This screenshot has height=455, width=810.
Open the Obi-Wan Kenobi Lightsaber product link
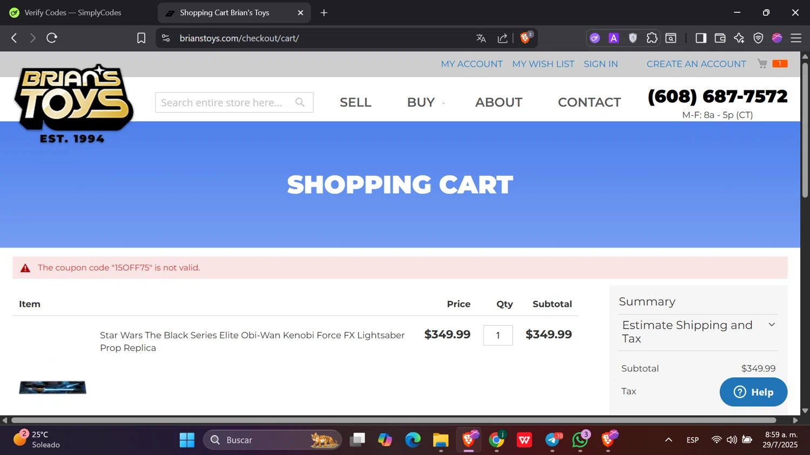click(x=252, y=341)
